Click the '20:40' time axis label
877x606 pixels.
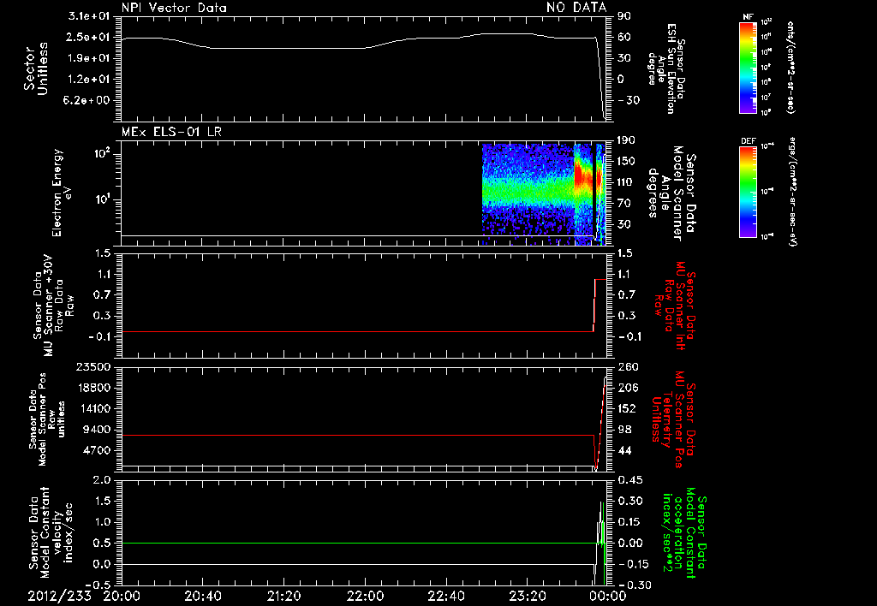pyautogui.click(x=202, y=596)
